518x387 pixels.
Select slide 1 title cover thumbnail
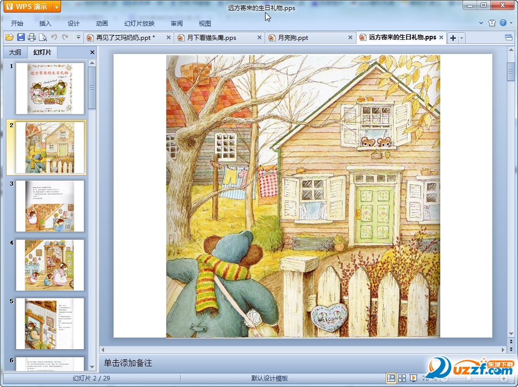point(50,88)
